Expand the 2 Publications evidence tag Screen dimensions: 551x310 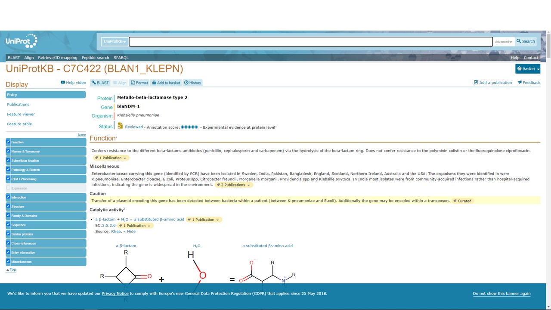click(234, 185)
